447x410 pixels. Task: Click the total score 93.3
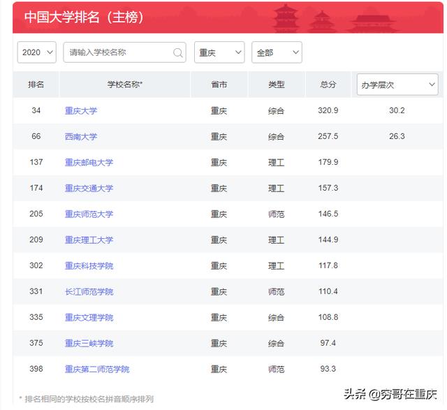point(328,369)
